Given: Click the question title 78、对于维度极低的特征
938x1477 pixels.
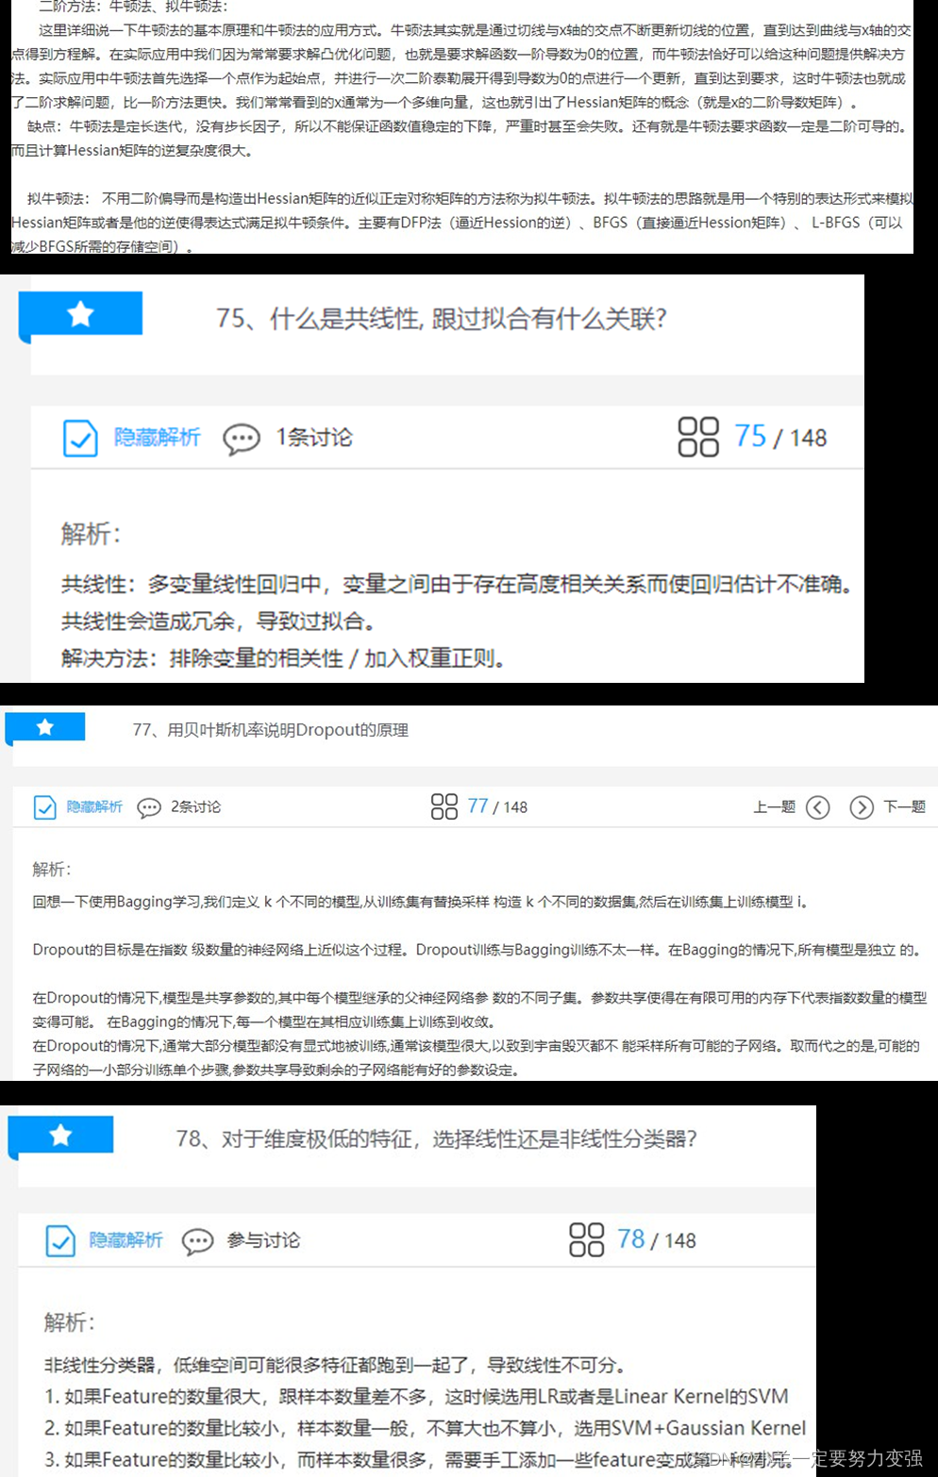Looking at the screenshot, I should [x=436, y=1139].
